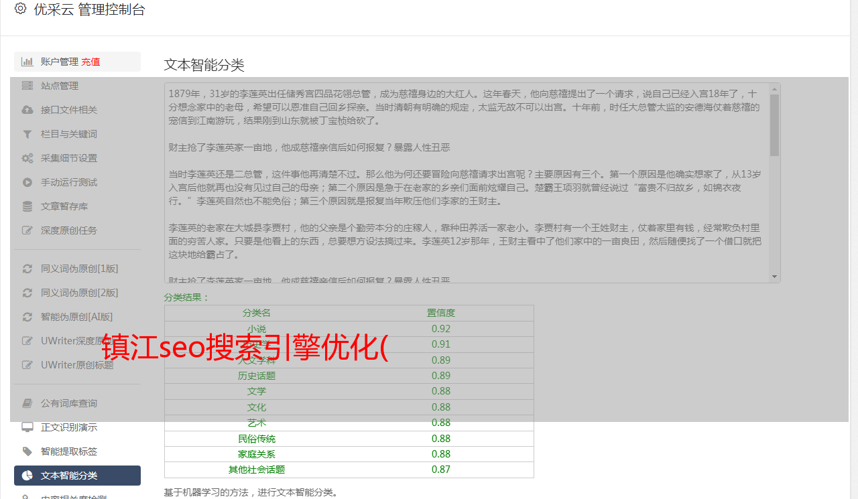
Task: Click the monitor icon for 正文识别演示
Action: (x=27, y=427)
